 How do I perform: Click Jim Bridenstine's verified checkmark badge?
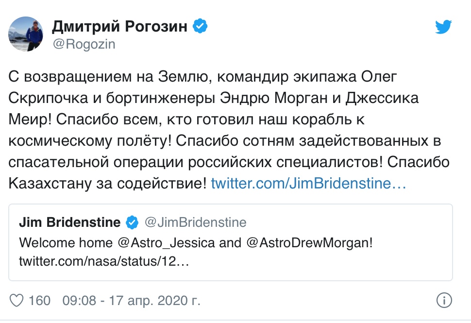tap(132, 222)
